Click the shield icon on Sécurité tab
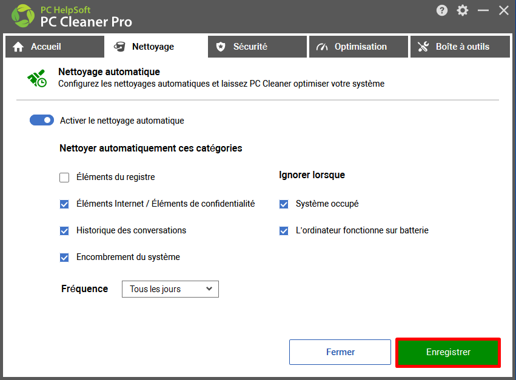Screen dimensions: 516x380 (x=221, y=47)
